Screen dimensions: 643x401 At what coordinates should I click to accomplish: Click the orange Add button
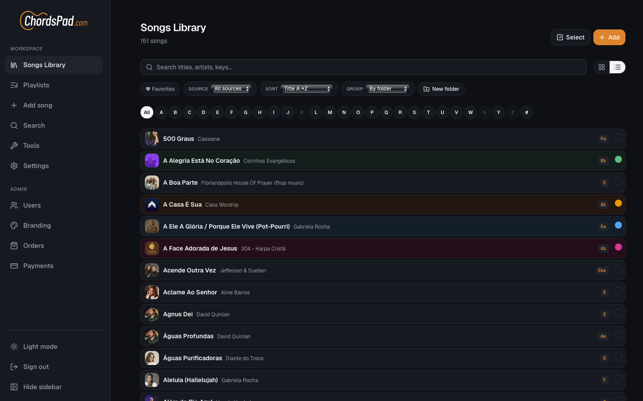(x=609, y=37)
